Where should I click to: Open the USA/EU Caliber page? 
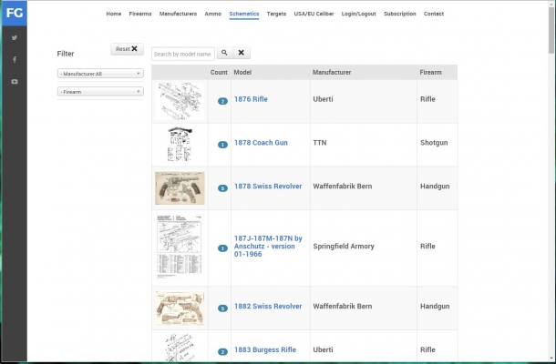[314, 14]
